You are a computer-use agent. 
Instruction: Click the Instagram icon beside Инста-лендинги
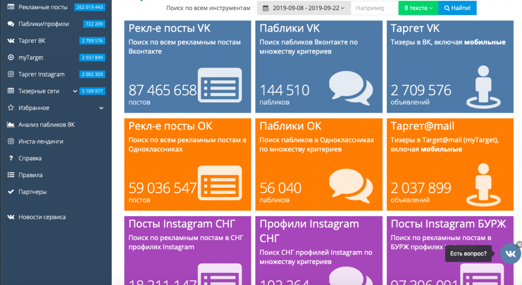pyautogui.click(x=11, y=141)
